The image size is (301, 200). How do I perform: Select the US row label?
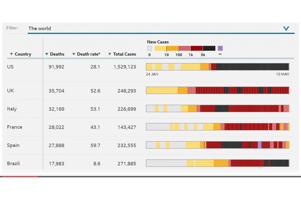click(10, 67)
